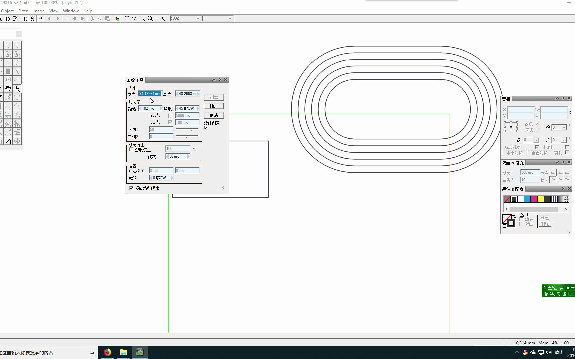
Task: Click the Cut scissors icon in top toolbar
Action: [x=92, y=19]
